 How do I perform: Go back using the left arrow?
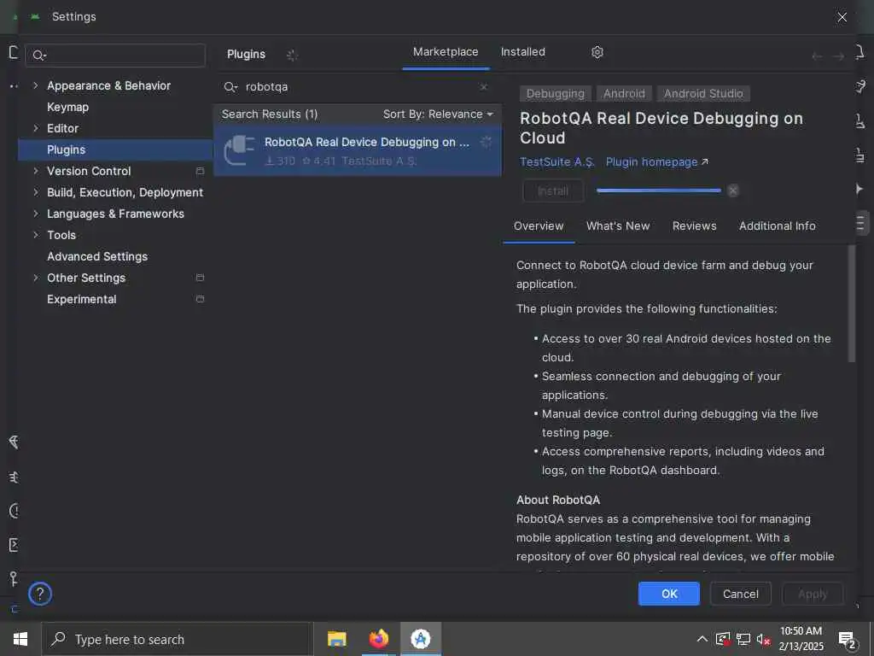817,56
